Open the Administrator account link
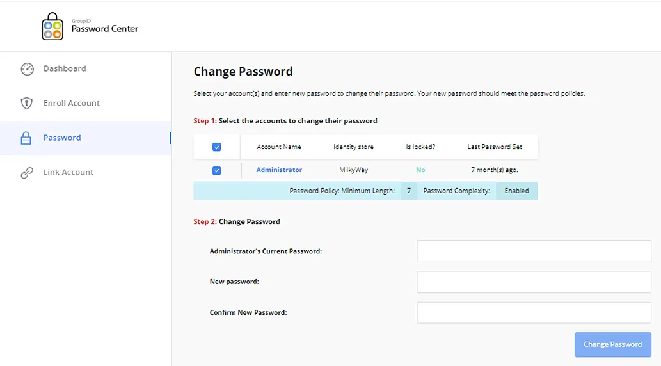The image size is (661, 366). pyautogui.click(x=279, y=170)
